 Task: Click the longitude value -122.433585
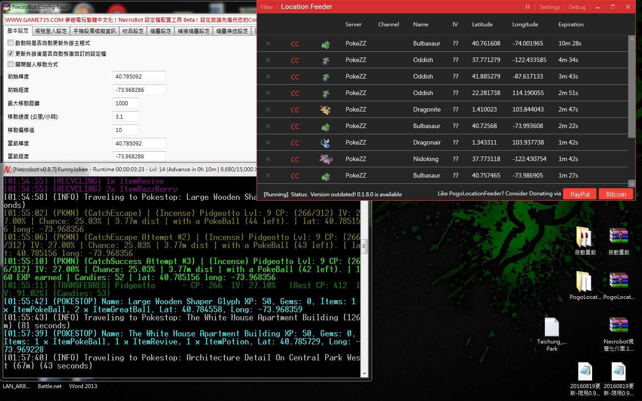click(x=529, y=60)
